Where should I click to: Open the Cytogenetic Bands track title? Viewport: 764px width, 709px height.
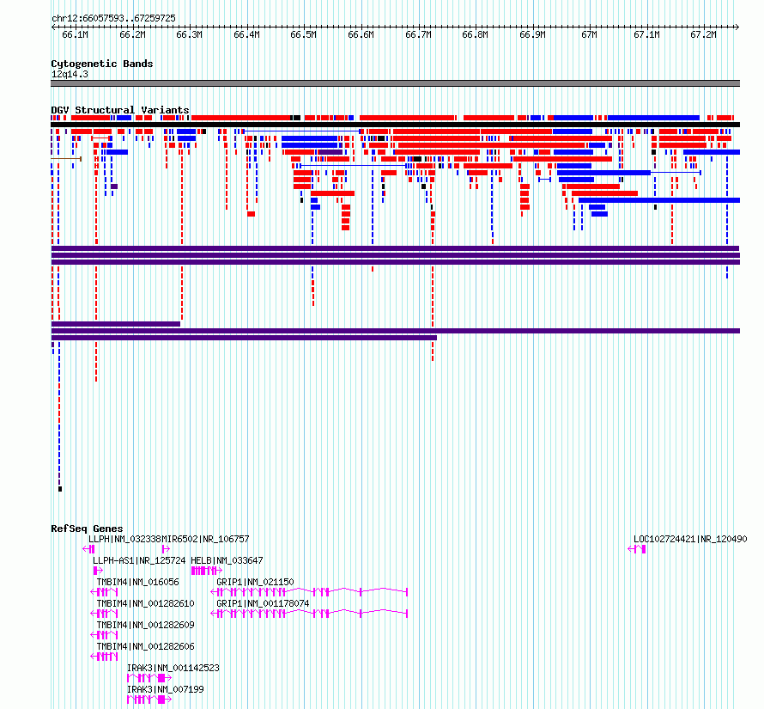[x=102, y=64]
